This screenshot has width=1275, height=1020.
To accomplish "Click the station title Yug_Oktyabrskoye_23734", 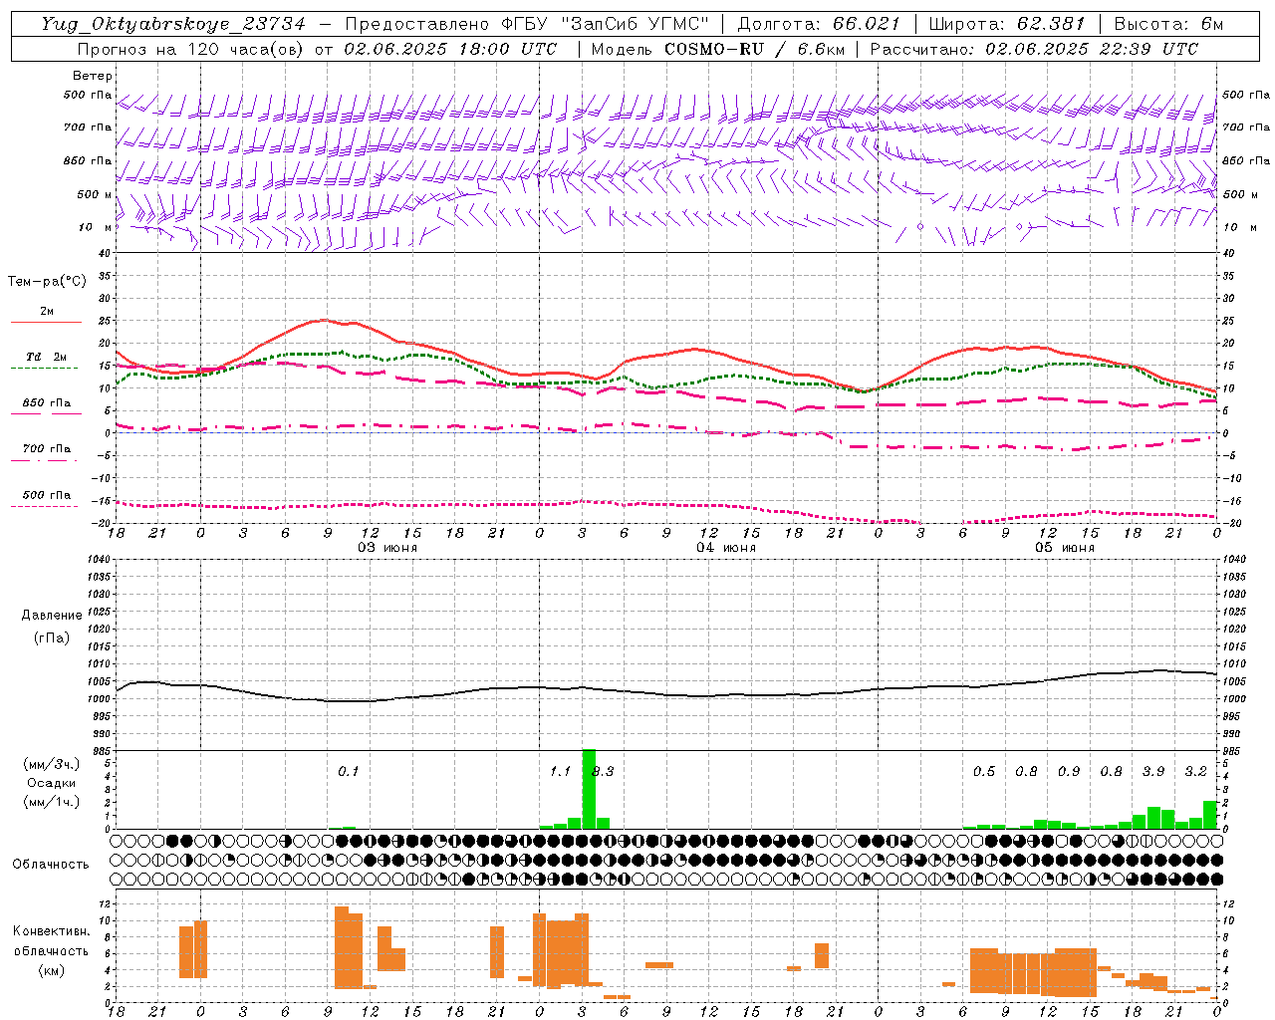I will point(173,24).
